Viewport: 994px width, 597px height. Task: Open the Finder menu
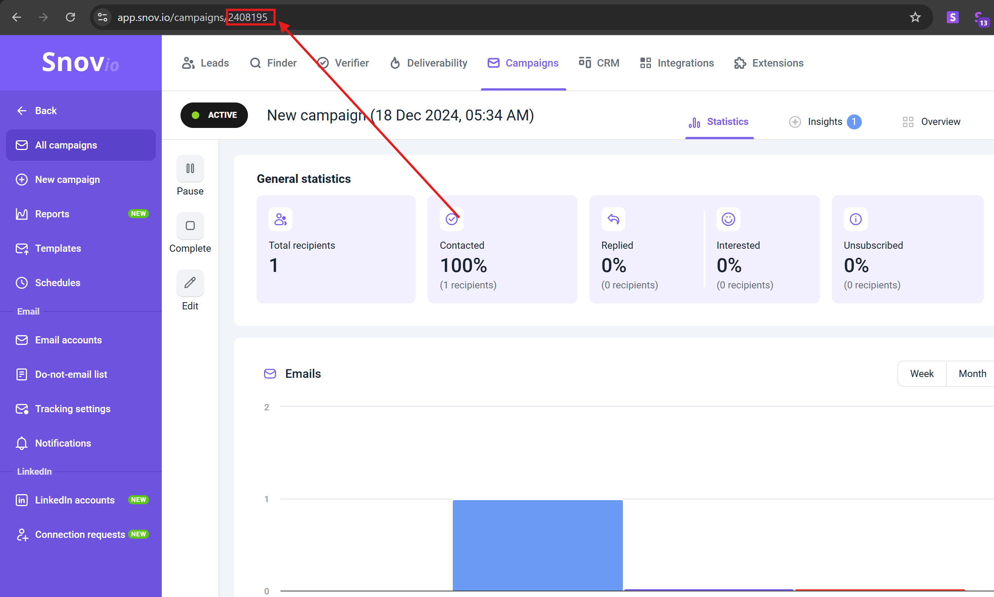click(273, 63)
